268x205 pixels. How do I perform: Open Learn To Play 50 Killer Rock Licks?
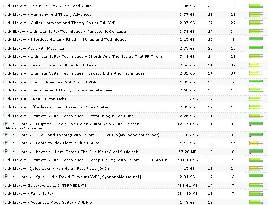[x=50, y=65]
